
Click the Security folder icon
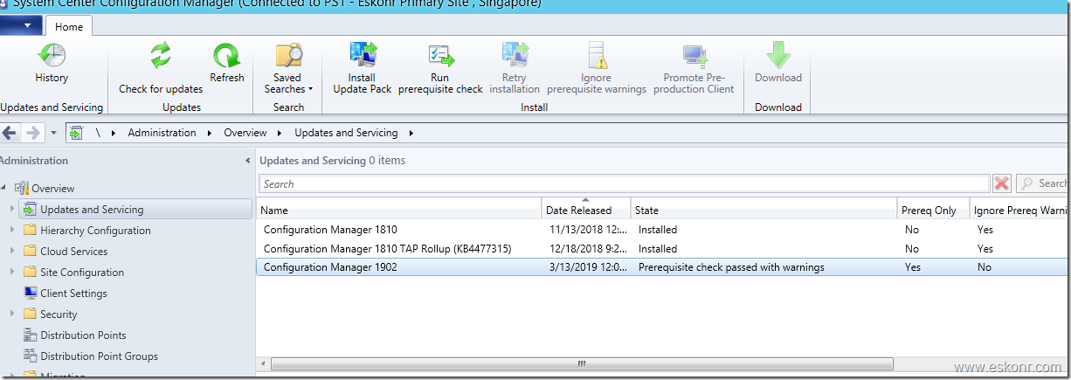coord(31,314)
